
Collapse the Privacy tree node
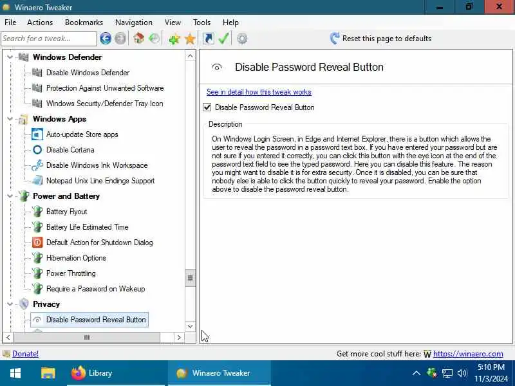(10, 304)
